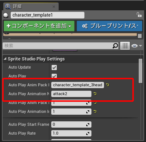This screenshot has height=142, width=146.
Task: Click the Auto Play Rate value field
Action: tap(71, 133)
